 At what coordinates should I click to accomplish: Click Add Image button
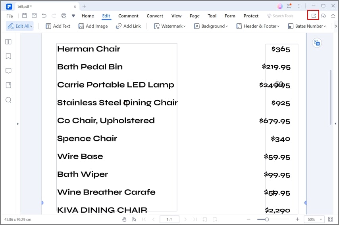93,26
